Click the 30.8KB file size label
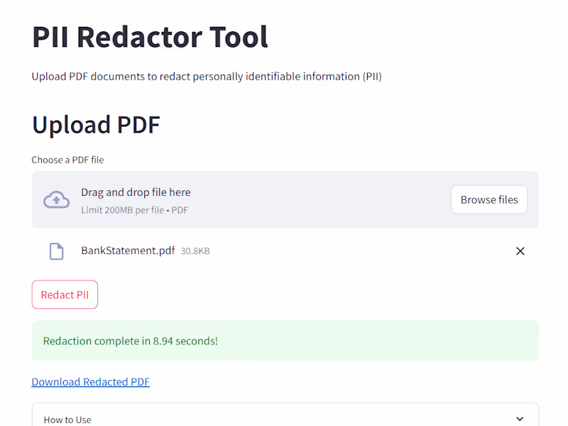 coord(191,251)
